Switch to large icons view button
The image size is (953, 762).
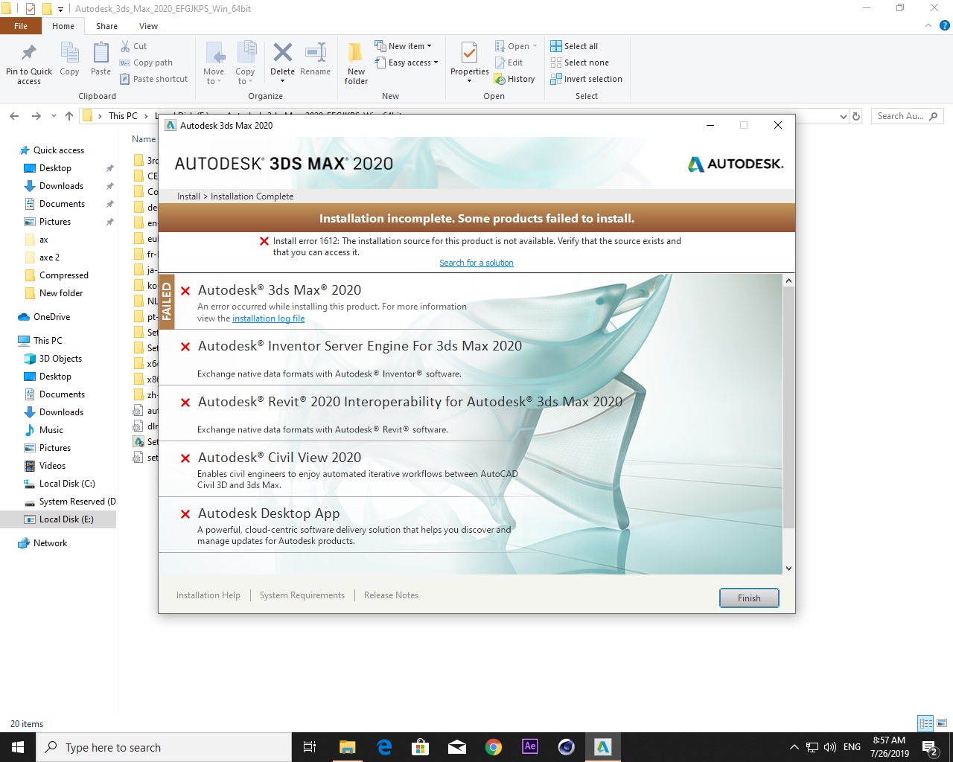tap(942, 723)
